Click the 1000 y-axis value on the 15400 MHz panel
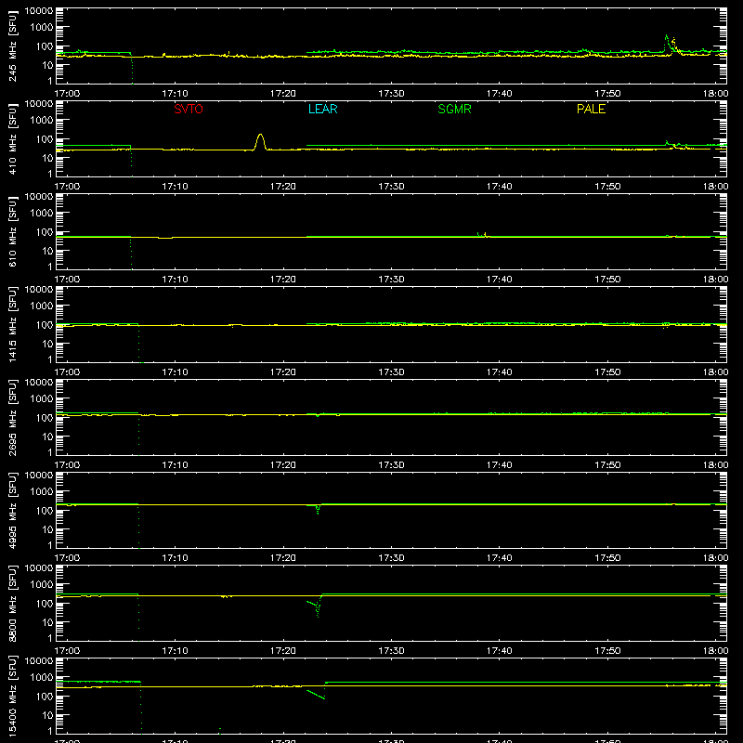Image resolution: width=743 pixels, height=743 pixels. coord(42,678)
